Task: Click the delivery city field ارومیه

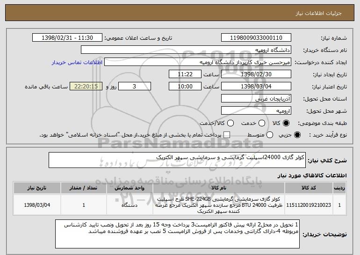Action: tap(256, 111)
